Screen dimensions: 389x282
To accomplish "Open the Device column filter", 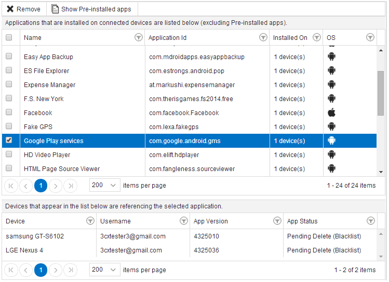I will 90,221.
